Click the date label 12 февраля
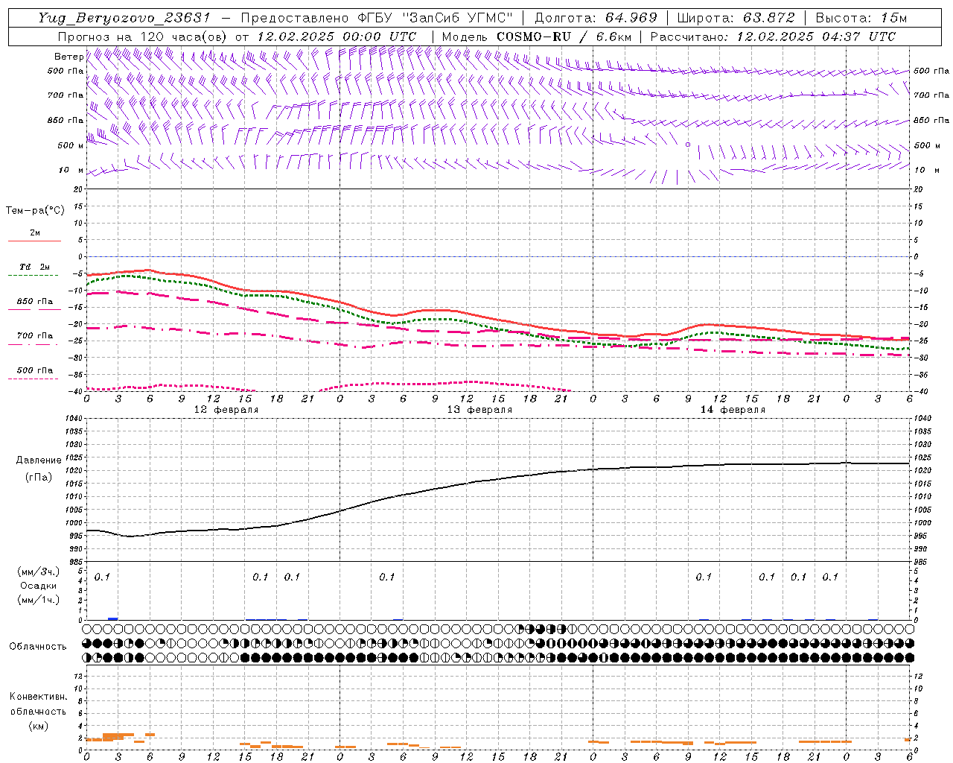Viewport: 953px width, 763px height. tap(226, 410)
